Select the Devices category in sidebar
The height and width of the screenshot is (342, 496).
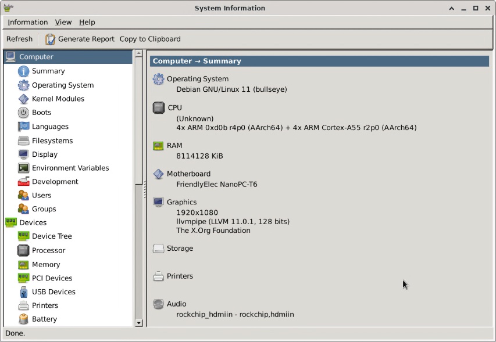pos(68,222)
